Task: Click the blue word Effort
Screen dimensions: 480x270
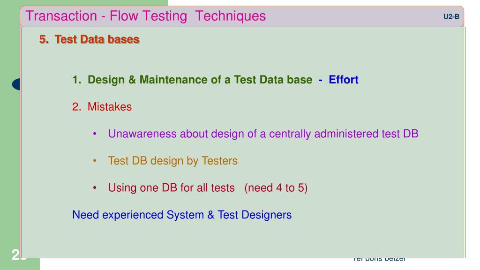Action: [x=344, y=80]
